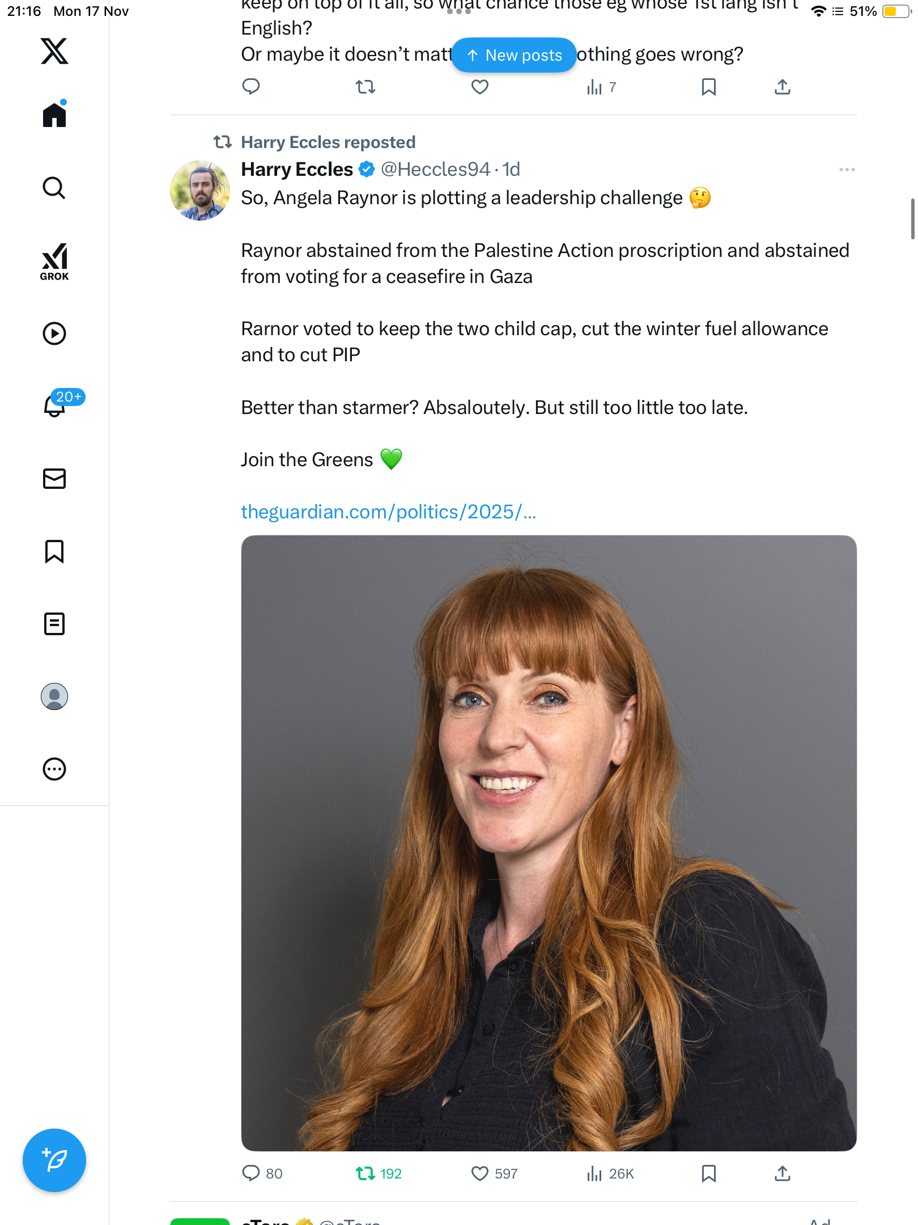Click the X logo
918x1225 pixels.
tap(54, 51)
